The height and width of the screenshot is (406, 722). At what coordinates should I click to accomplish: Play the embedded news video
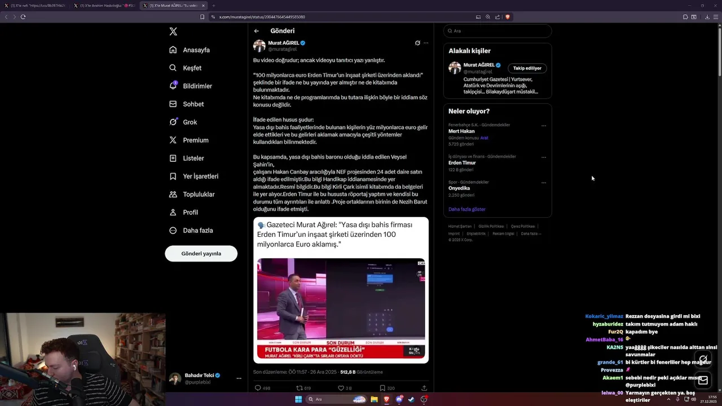click(x=341, y=308)
